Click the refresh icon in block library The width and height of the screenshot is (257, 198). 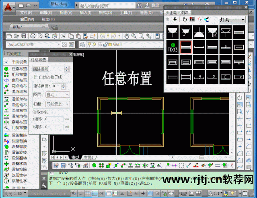point(185,20)
